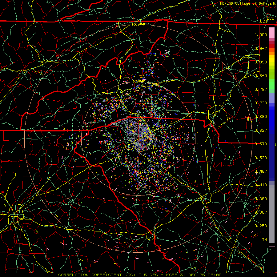Click the 0.573 scale value

click(261, 144)
